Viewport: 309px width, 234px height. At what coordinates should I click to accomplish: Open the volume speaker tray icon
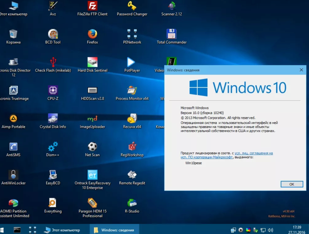point(271,230)
